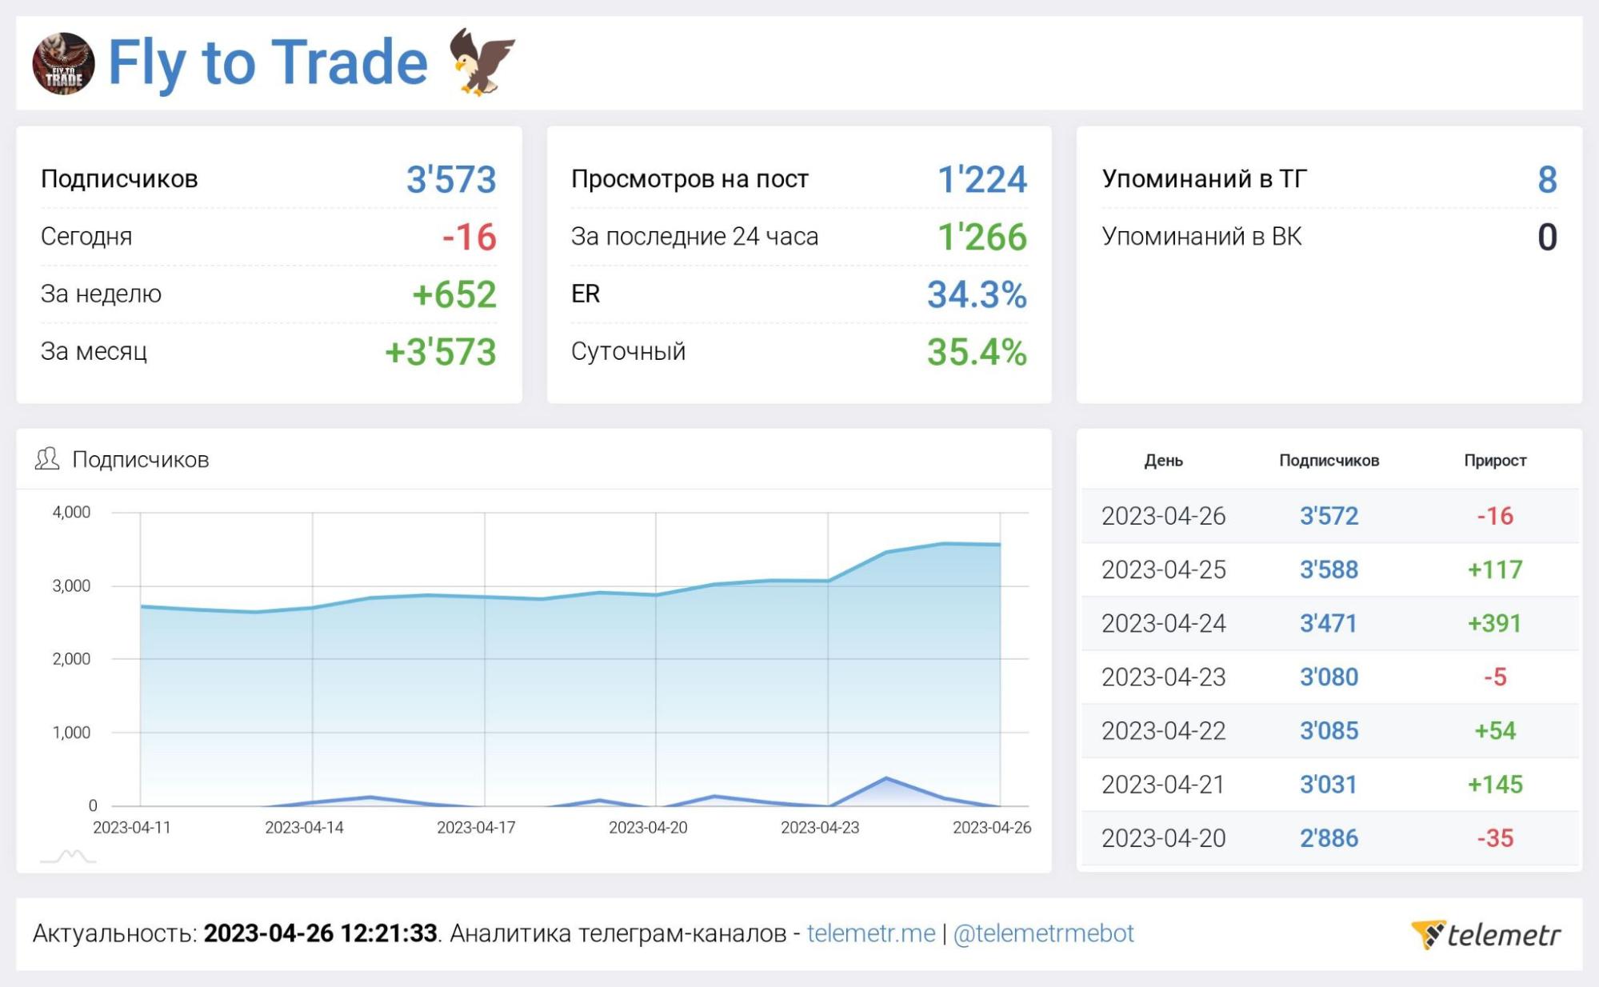The width and height of the screenshot is (1599, 987).
Task: Click chart x-axis label 2023-04-20
Action: (x=648, y=828)
